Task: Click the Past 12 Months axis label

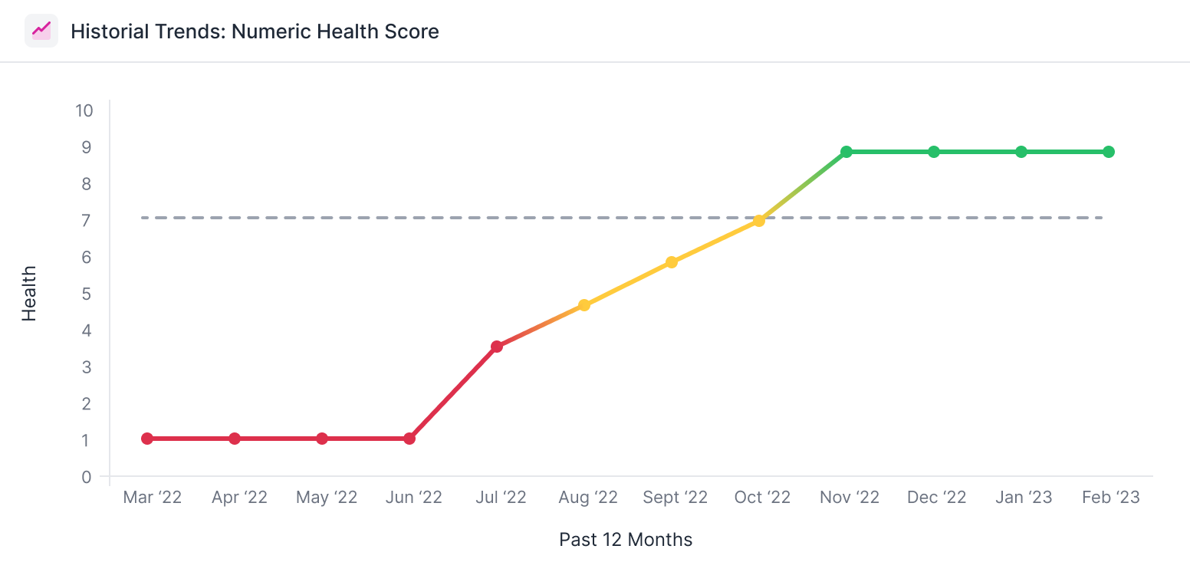Action: (626, 540)
